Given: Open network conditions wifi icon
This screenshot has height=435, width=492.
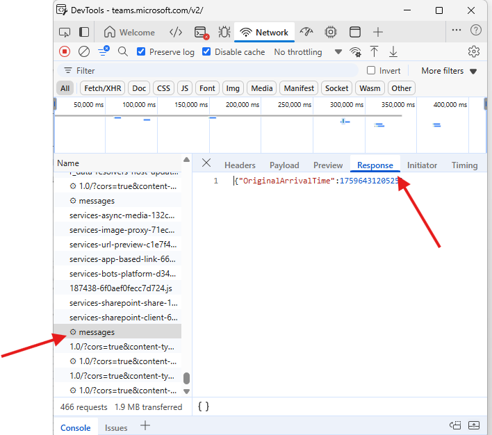Looking at the screenshot, I should 355,51.
